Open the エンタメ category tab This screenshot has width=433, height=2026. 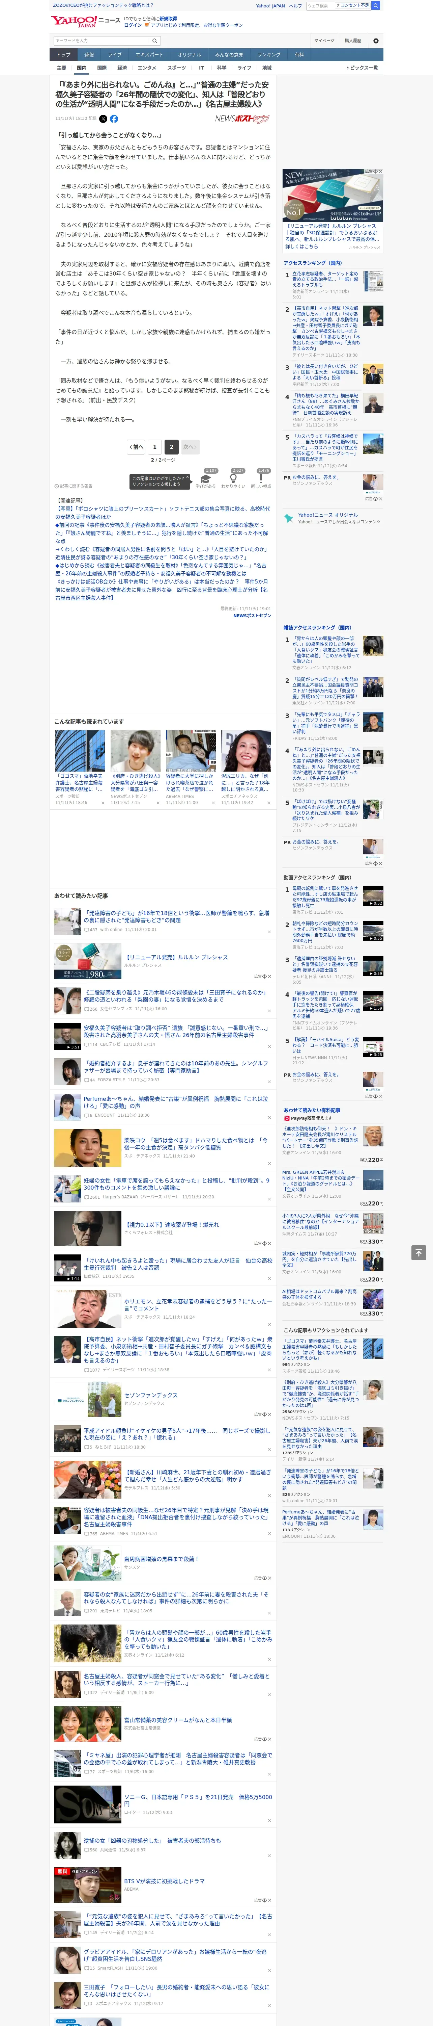pyautogui.click(x=147, y=68)
